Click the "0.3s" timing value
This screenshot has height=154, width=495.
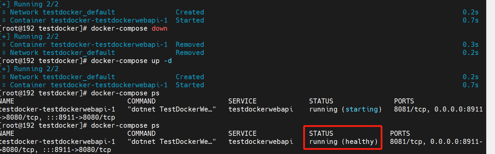470,44
